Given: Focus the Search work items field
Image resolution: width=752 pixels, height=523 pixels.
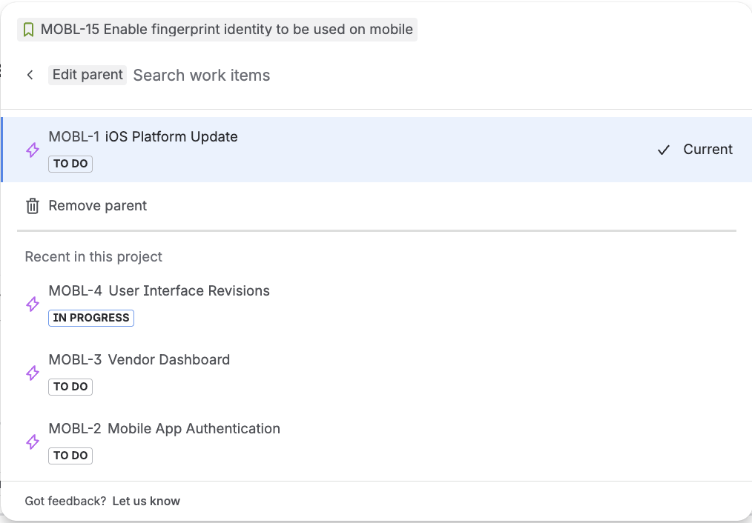Looking at the screenshot, I should coord(432,76).
